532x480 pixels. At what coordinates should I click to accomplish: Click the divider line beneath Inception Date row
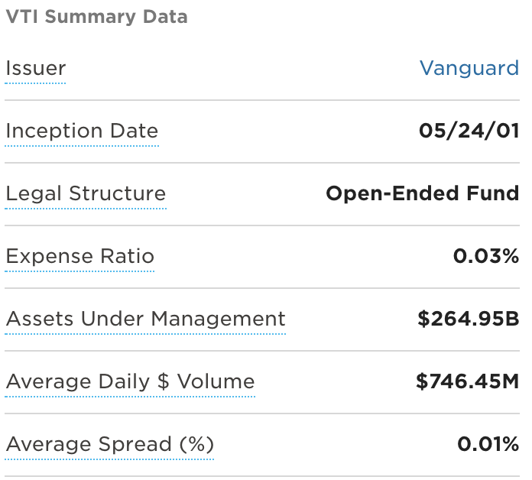pos(262,163)
